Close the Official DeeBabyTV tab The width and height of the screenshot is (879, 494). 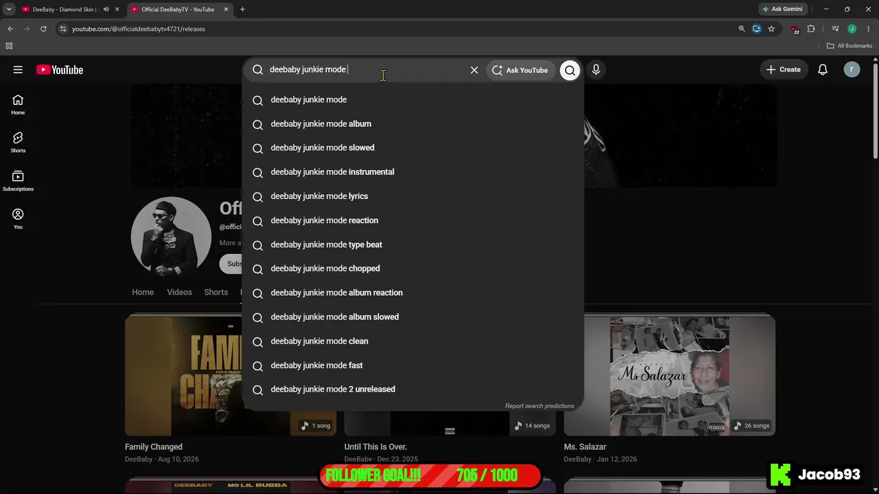tap(226, 9)
